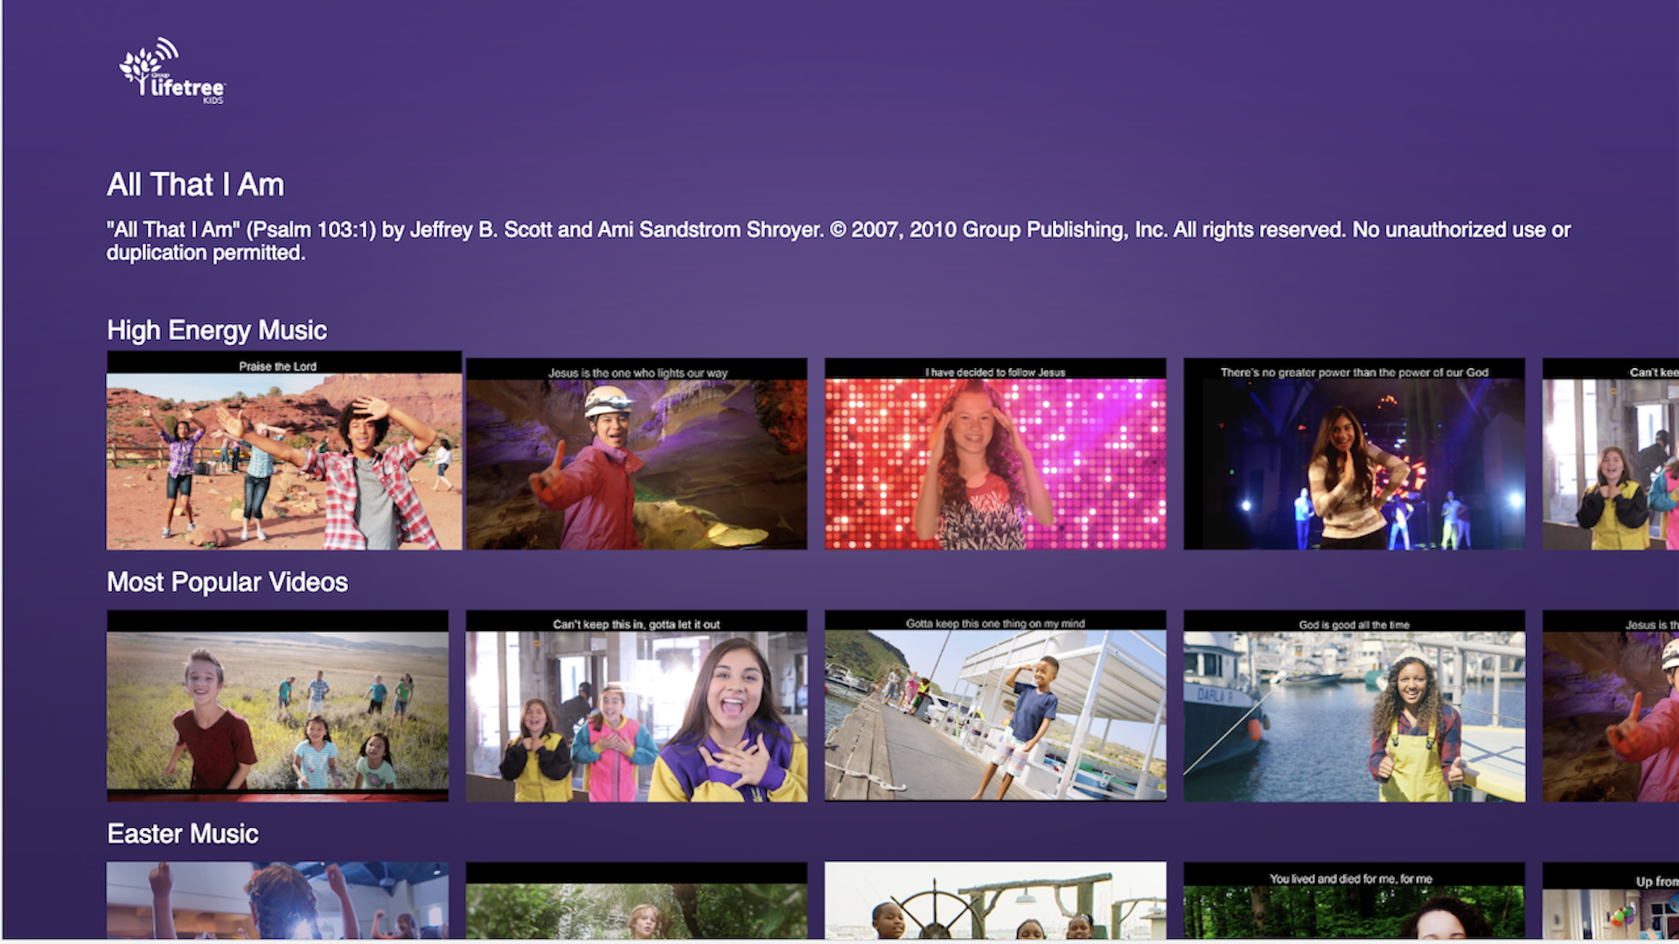
Task: Play 'Jesus is the one who lights our way' cave video
Action: 636,455
